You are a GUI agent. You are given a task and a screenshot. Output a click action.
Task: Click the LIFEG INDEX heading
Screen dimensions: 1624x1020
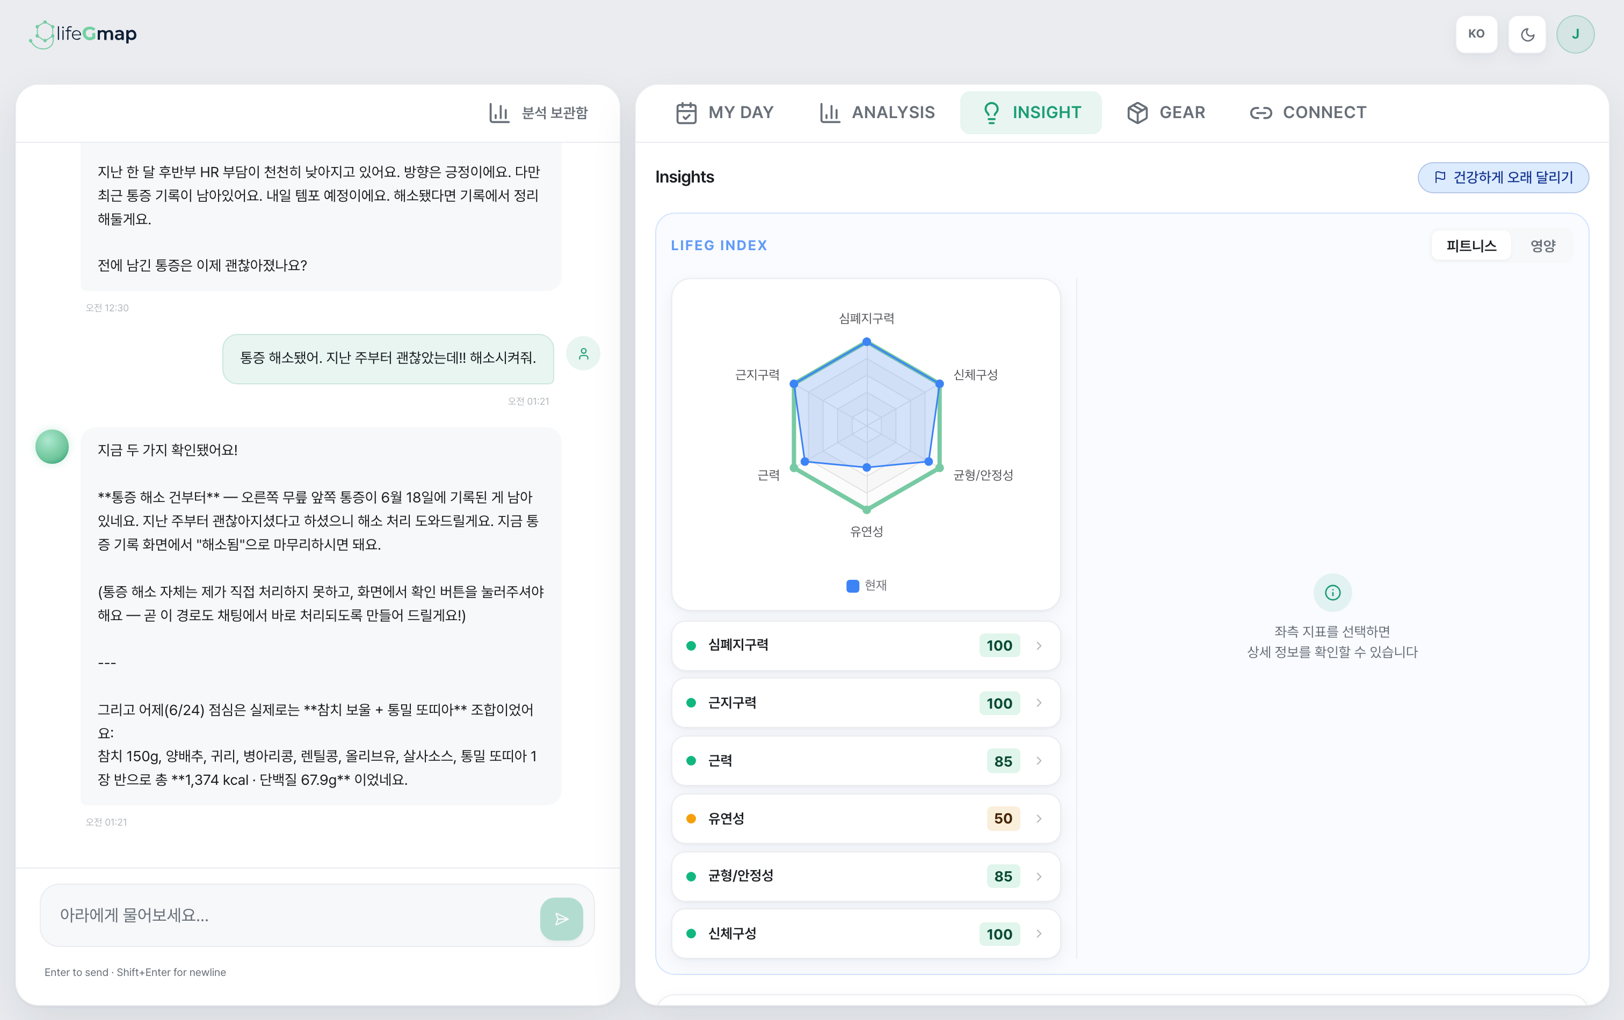tap(719, 245)
